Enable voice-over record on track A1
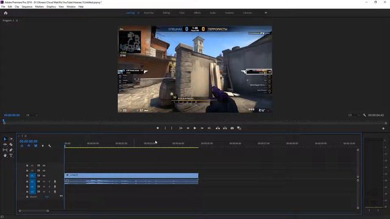The image size is (390, 219). click(55, 181)
